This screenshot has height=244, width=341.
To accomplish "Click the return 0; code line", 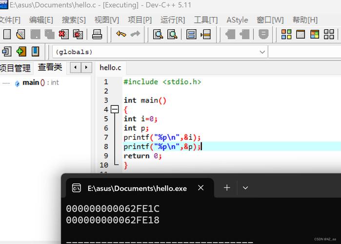I will [x=142, y=156].
